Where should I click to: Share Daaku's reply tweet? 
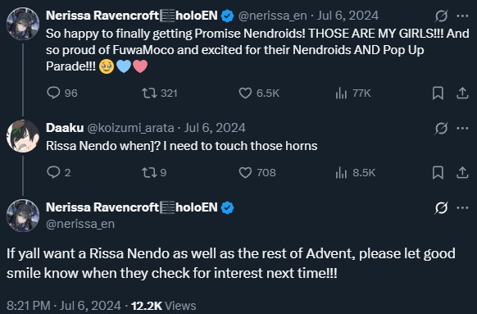click(462, 172)
